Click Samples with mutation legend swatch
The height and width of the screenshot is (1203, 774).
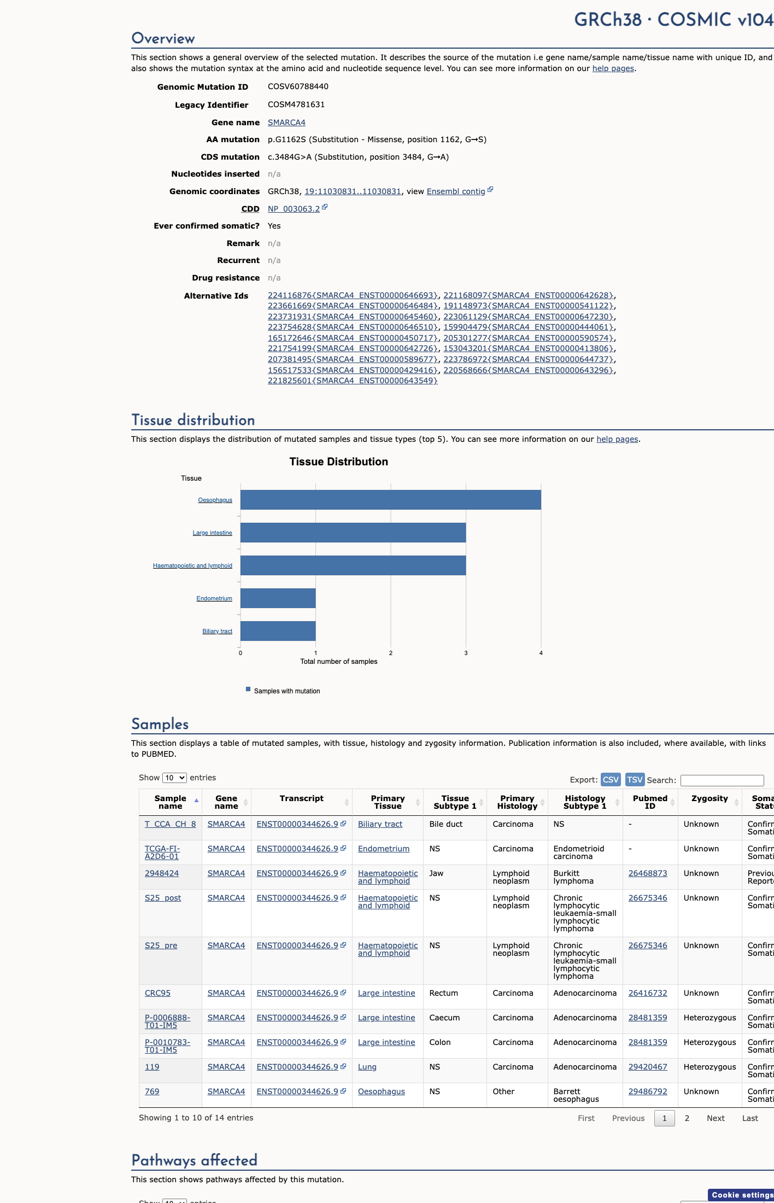[x=248, y=689]
